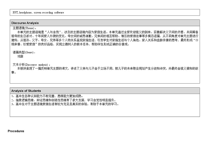
Task: Click item 2 '抽象逻辑思维、辩证思维'
Action: click(x=64, y=100)
